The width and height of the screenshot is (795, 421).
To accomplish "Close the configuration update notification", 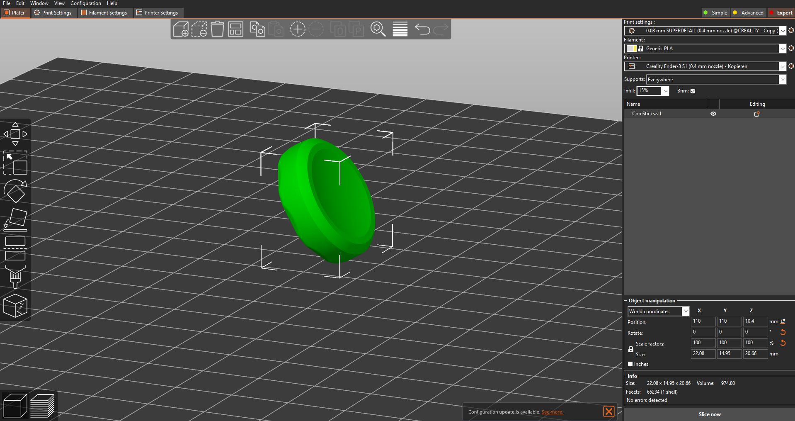I will coord(608,411).
